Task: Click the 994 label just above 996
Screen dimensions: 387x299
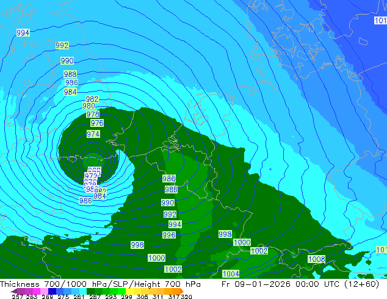Action: [175, 225]
